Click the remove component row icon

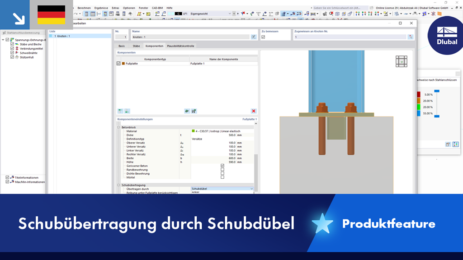(127, 110)
